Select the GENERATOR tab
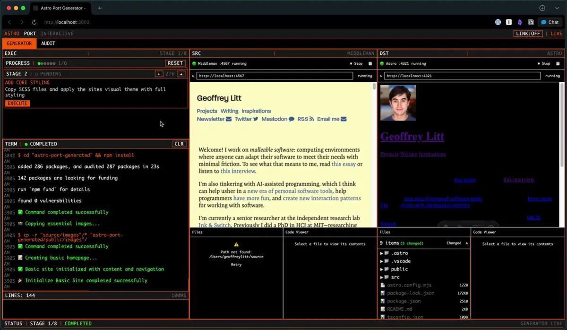The image size is (567, 330). click(19, 43)
